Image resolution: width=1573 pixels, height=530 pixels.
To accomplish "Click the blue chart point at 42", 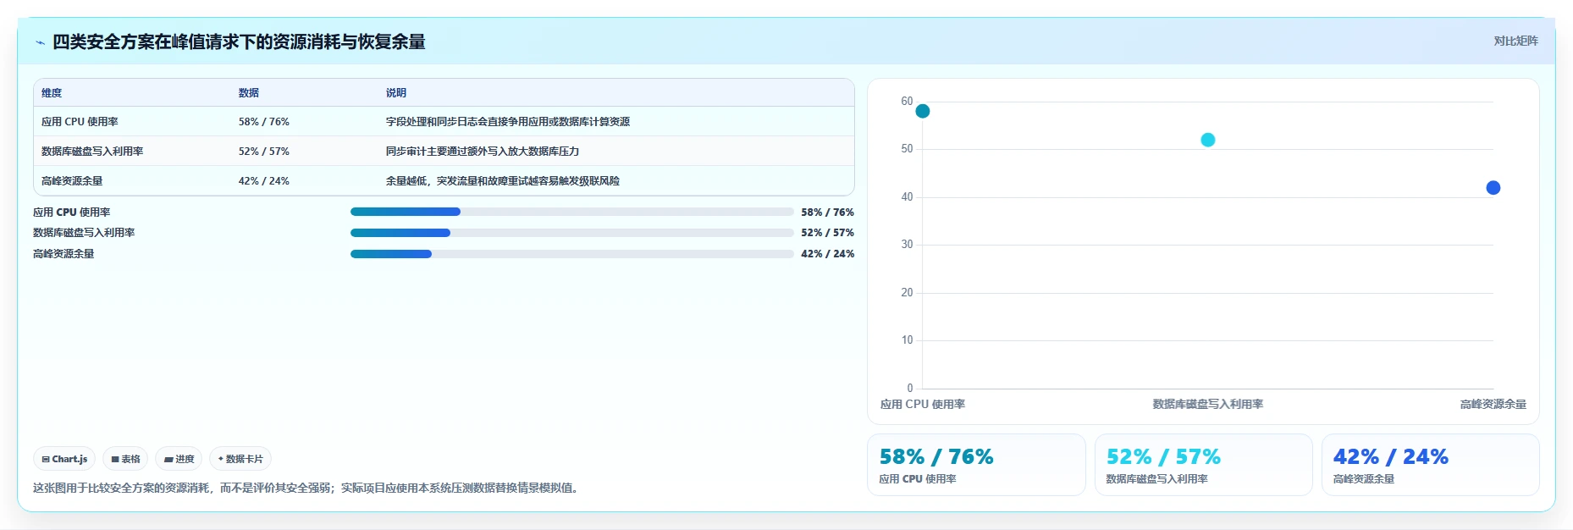I will (1493, 188).
